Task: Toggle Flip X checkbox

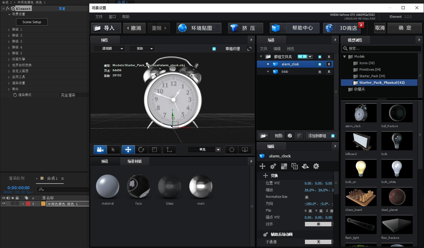Action: point(310,211)
